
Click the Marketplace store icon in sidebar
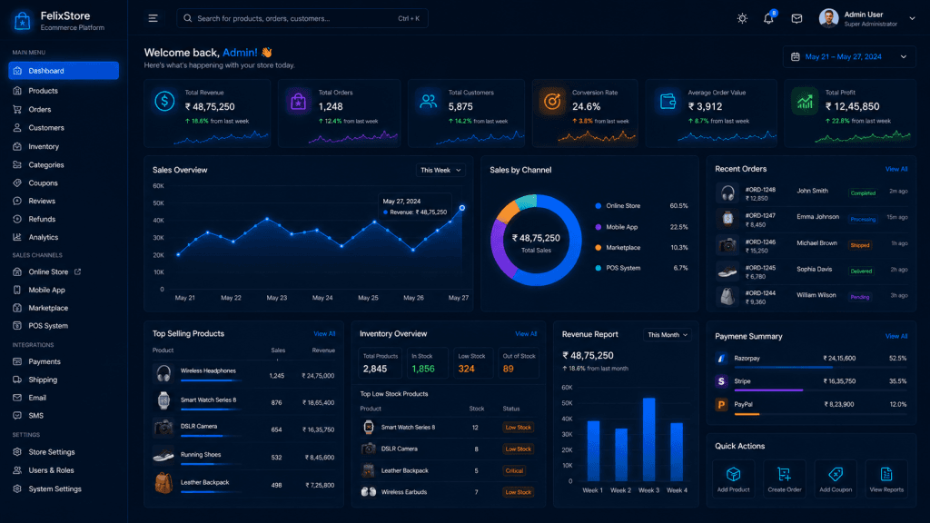(x=17, y=308)
